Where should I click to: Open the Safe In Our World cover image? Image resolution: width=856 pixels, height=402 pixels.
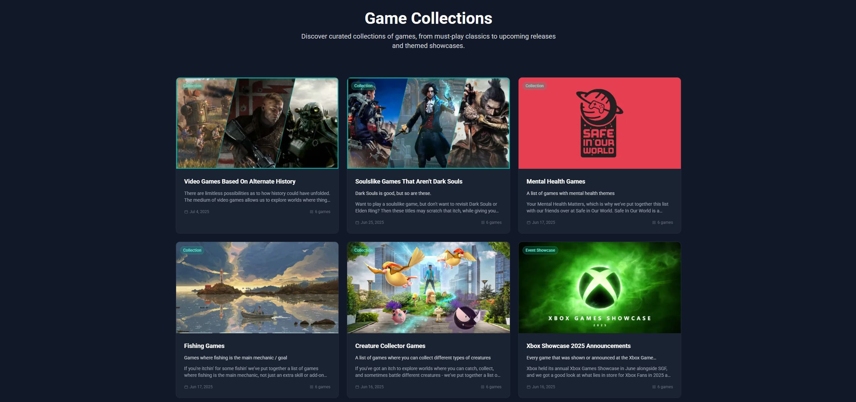(600, 123)
